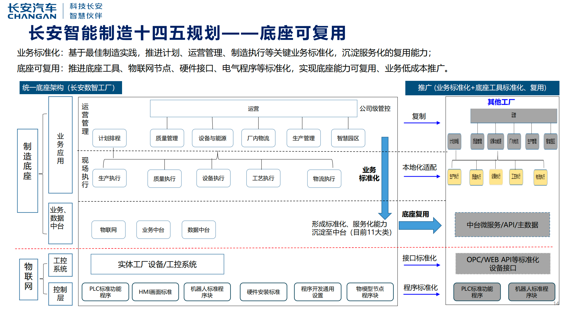Viewport: 566px width, 312px height.
Task: Click the 接口标准化 arrow label
Action: pos(420,258)
